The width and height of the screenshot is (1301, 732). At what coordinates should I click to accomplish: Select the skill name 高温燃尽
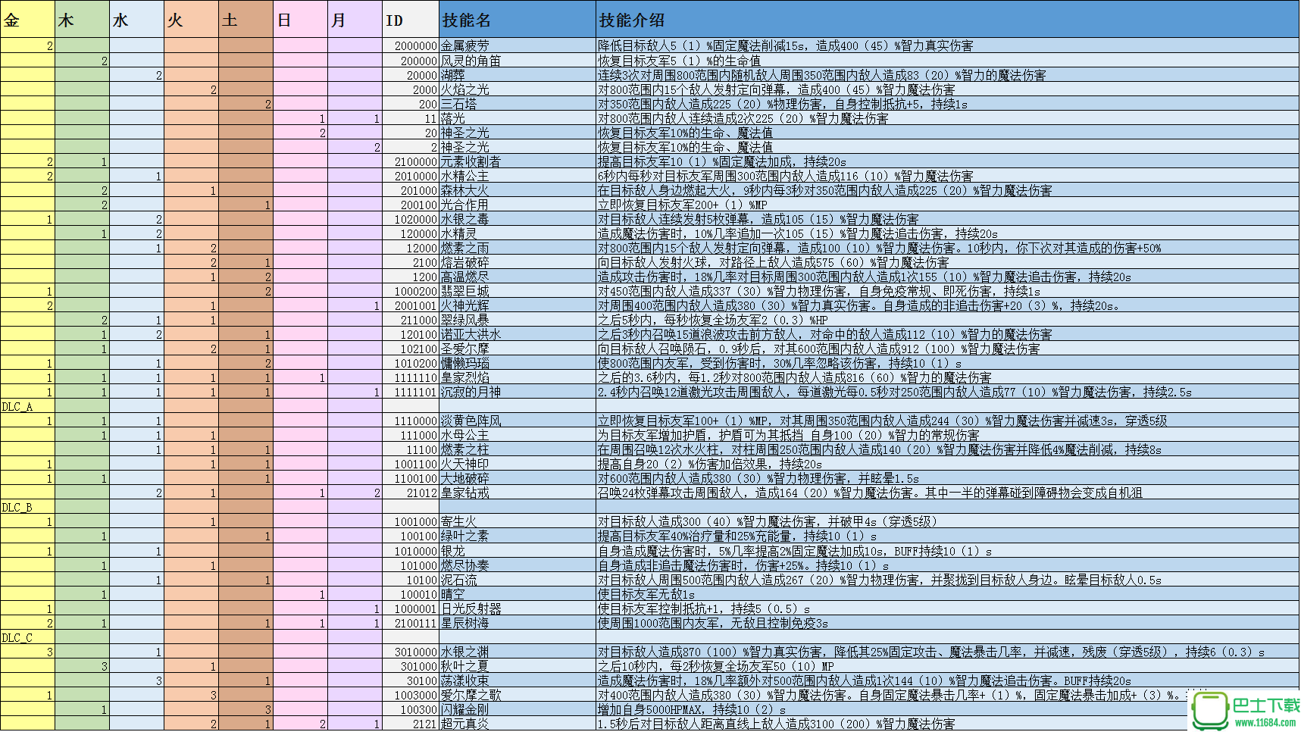coord(518,277)
